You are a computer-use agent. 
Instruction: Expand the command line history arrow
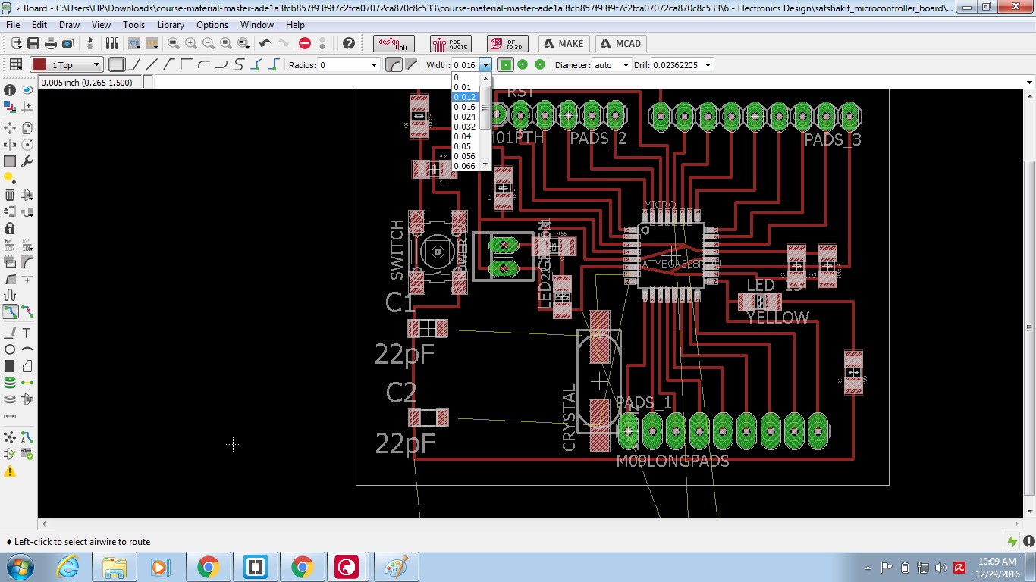pos(1029,83)
